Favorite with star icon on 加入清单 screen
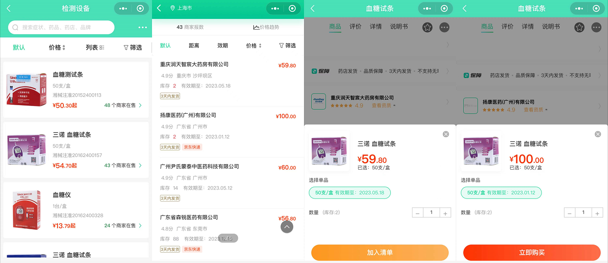 (427, 28)
